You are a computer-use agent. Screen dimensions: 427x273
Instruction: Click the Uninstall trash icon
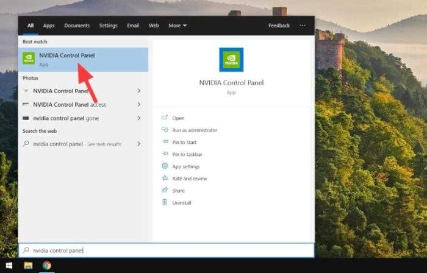click(x=165, y=202)
